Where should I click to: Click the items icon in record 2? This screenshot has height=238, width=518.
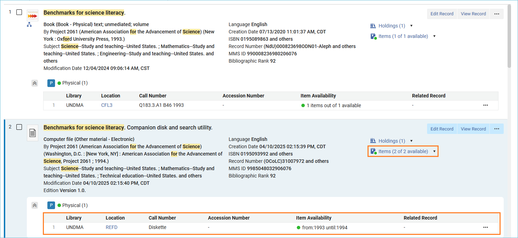tap(373, 151)
